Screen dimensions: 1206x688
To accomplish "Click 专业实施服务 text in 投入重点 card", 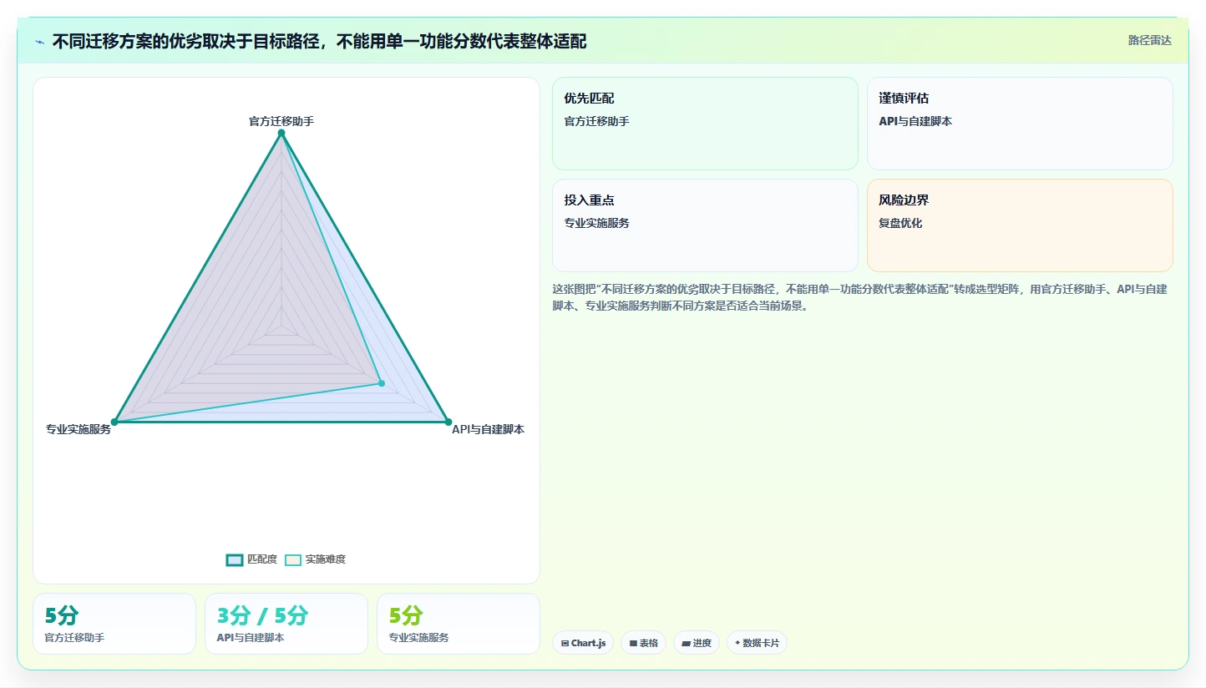I will pos(597,223).
